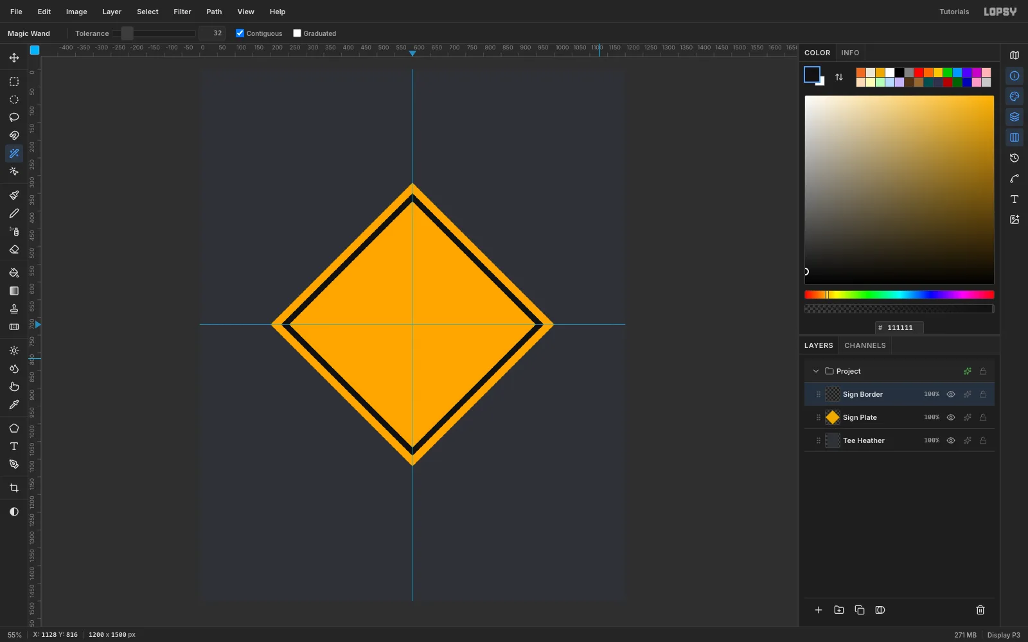Hide the Tee Heather layer

(951, 440)
